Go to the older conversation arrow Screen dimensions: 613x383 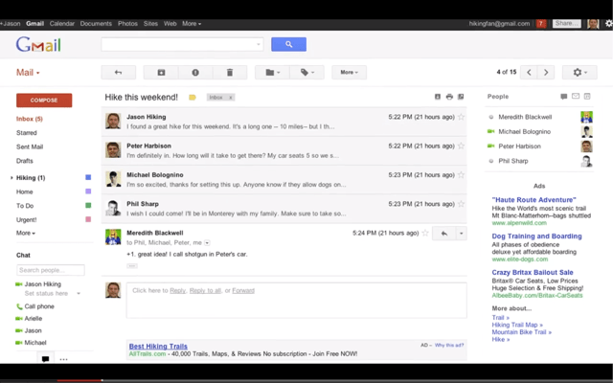point(546,73)
